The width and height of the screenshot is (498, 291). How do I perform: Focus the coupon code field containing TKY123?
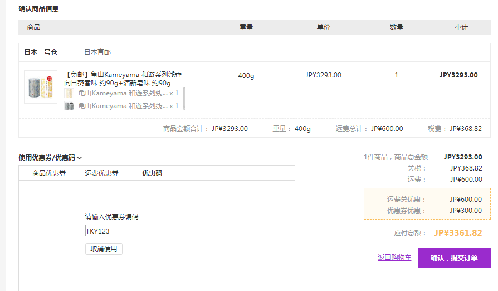point(153,231)
